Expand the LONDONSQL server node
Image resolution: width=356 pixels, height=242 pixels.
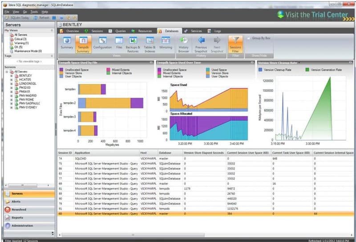pyautogui.click(x=12, y=83)
